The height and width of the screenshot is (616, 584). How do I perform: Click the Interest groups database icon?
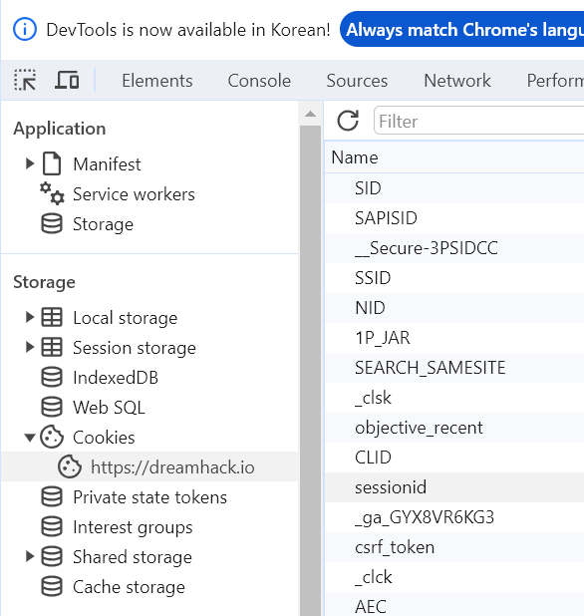(52, 527)
